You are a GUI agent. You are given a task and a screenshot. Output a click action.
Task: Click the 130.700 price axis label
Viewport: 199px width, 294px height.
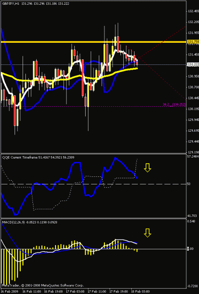[x=193, y=87]
